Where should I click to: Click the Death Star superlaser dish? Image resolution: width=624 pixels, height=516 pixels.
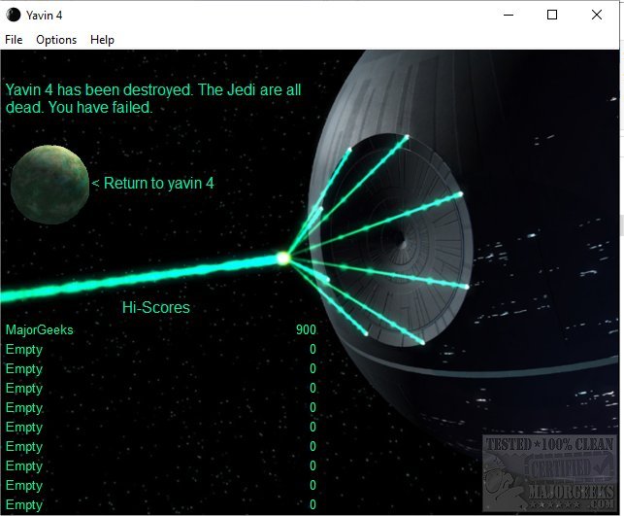click(397, 239)
